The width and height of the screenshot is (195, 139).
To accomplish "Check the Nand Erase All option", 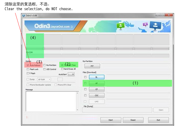I will (x=62, y=69).
